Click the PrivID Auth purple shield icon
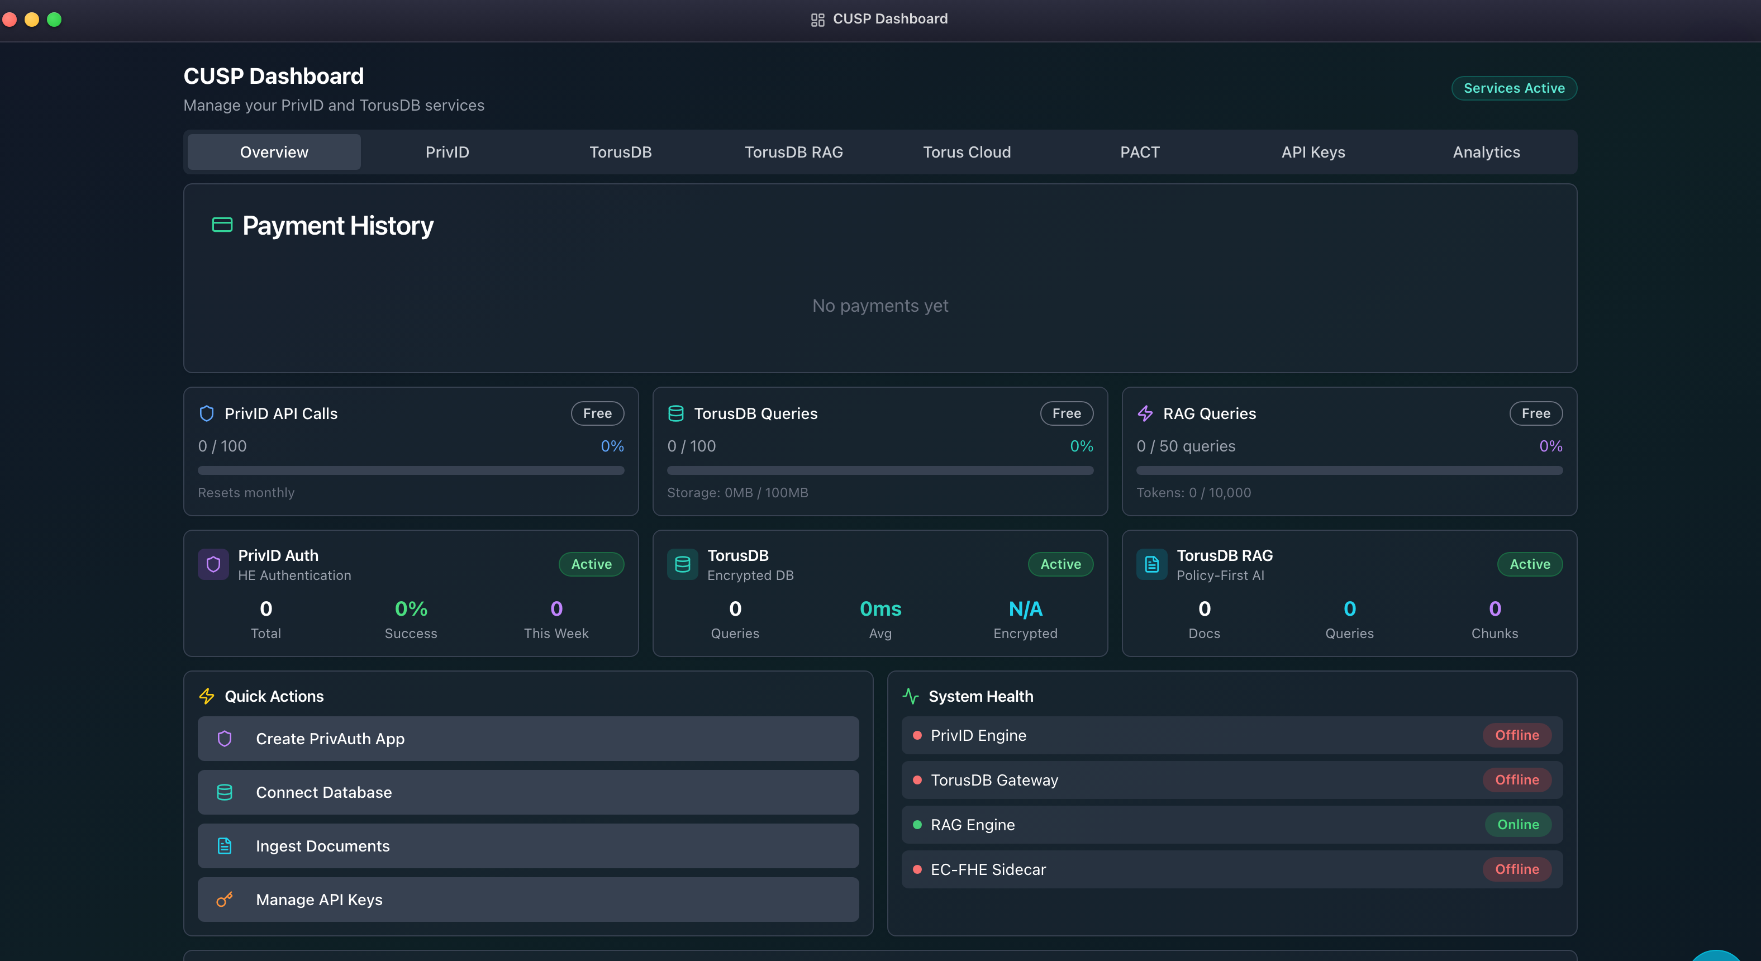1761x961 pixels. tap(213, 564)
